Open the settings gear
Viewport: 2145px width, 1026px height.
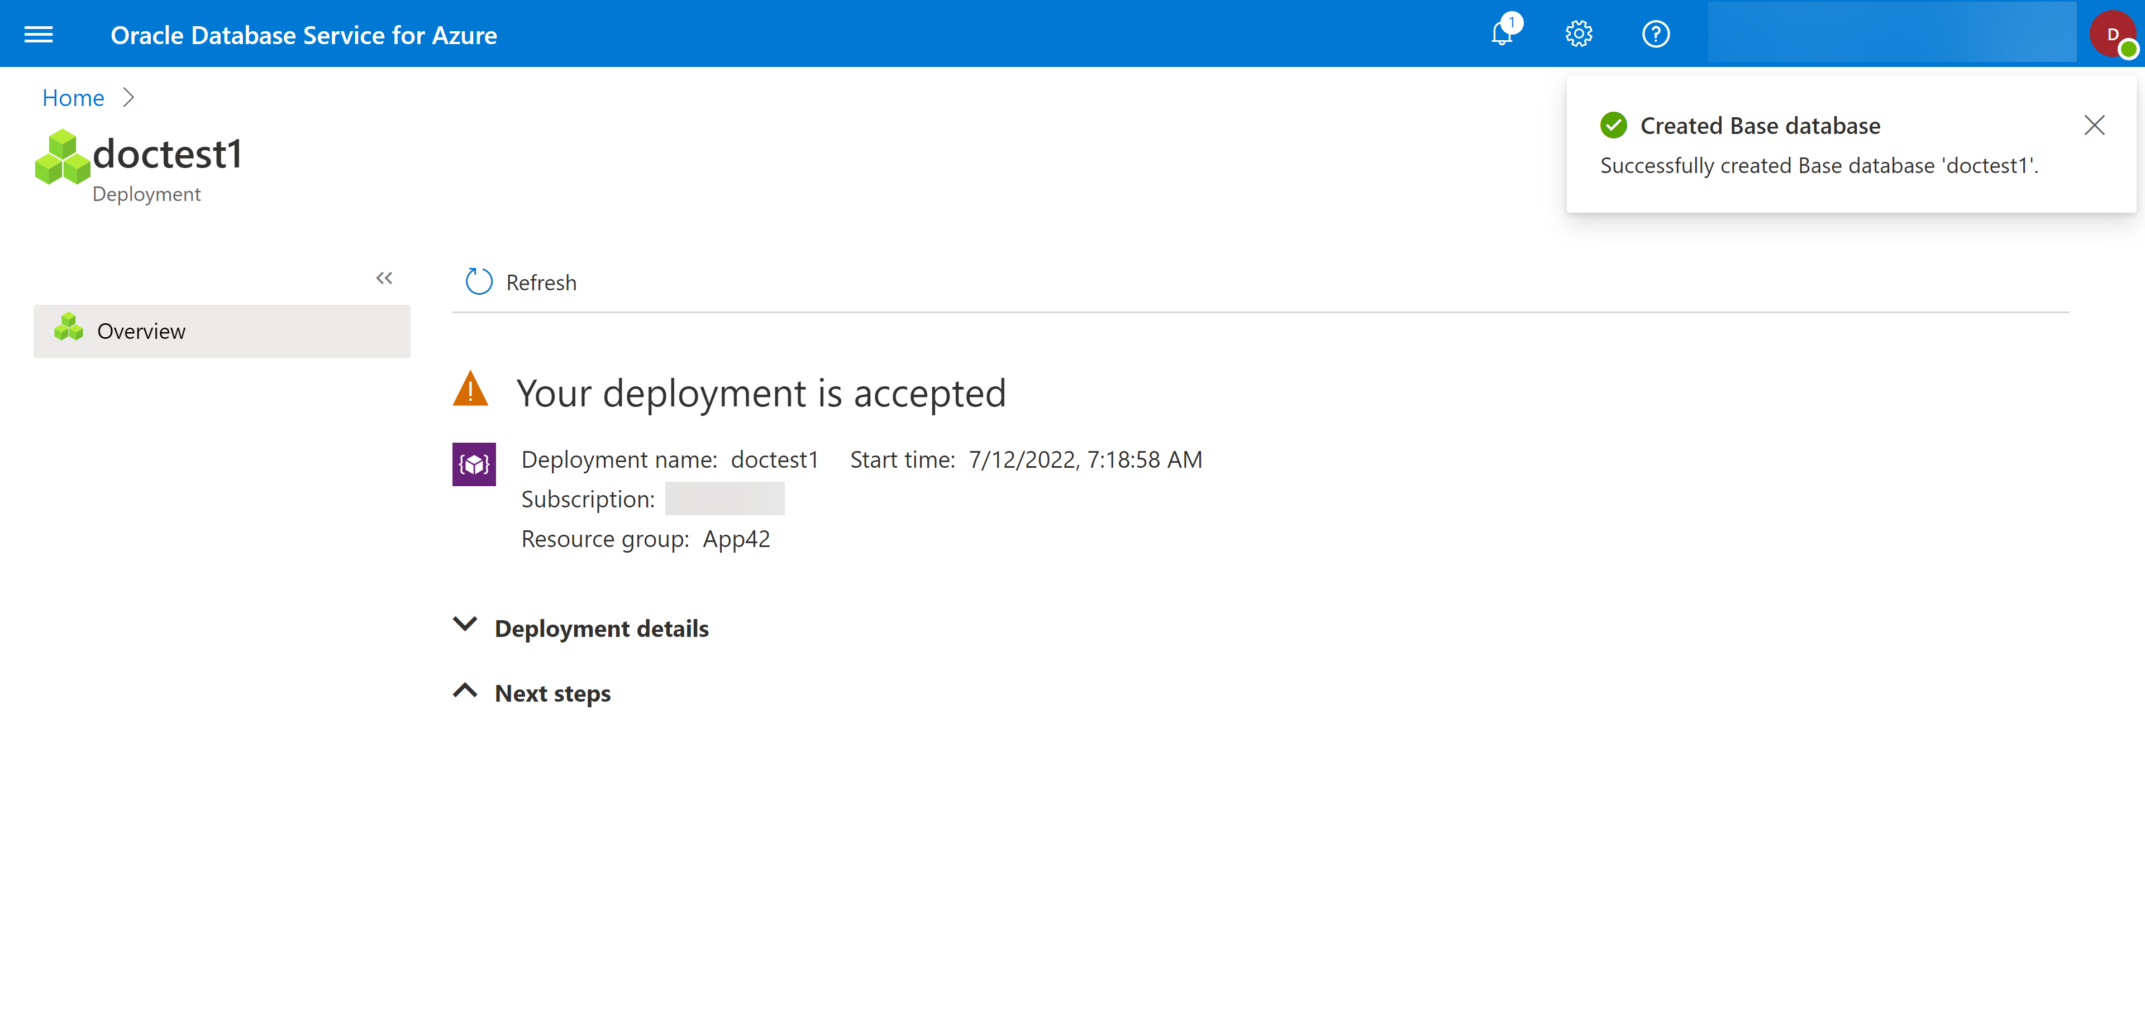tap(1579, 34)
